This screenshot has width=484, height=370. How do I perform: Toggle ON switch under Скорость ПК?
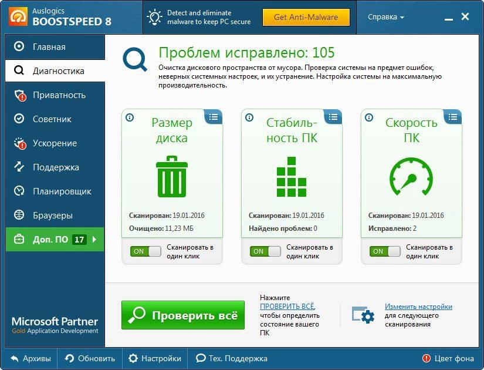click(x=385, y=251)
